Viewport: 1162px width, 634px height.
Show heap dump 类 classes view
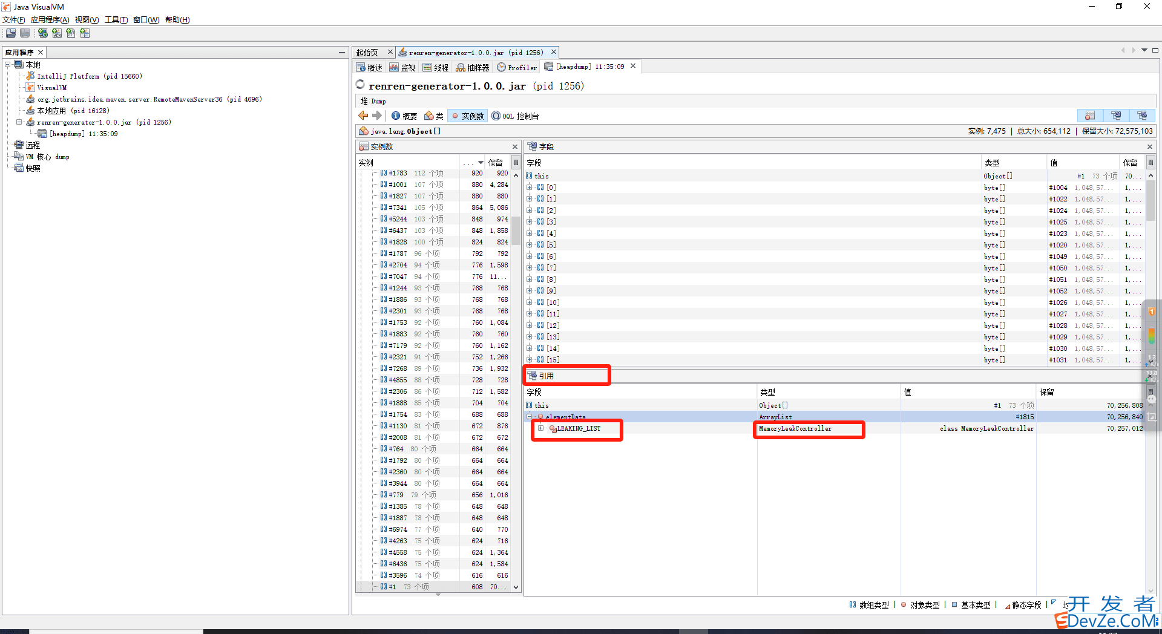[x=433, y=116]
